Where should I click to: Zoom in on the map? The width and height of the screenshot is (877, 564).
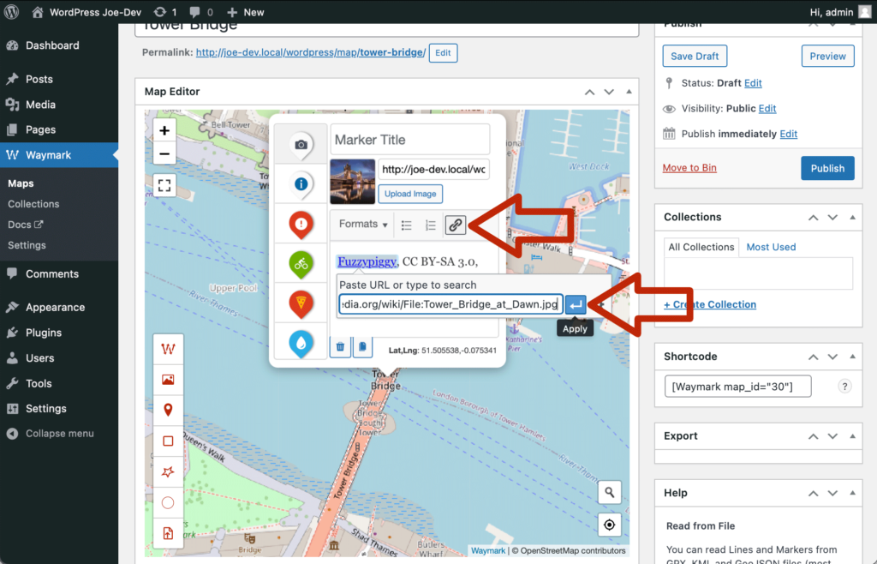click(x=164, y=131)
